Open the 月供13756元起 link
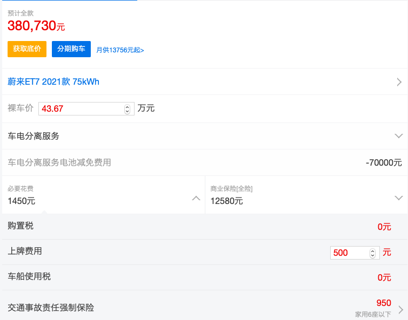 pyautogui.click(x=120, y=50)
